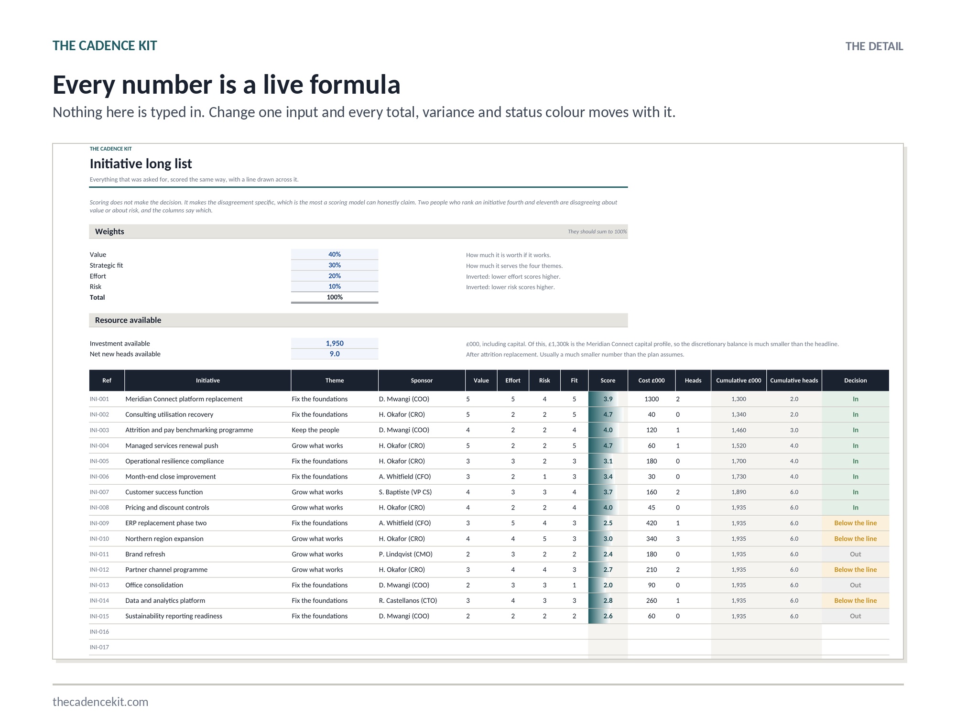
Task: Select the Risk weight 10% cell
Action: pyautogui.click(x=335, y=286)
